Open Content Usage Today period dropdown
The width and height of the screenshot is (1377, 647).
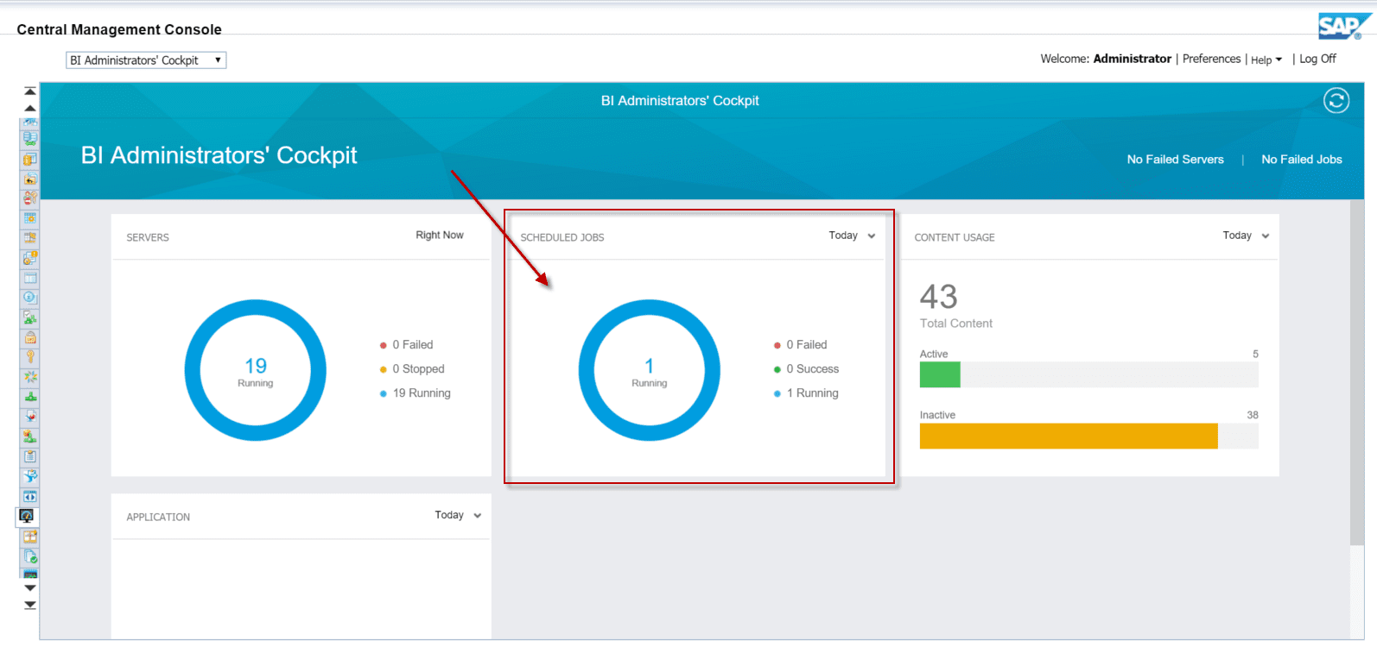coord(1246,236)
